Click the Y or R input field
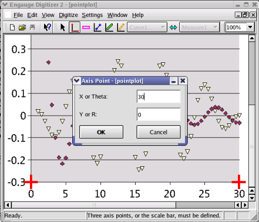The height and width of the screenshot is (222, 259). click(159, 115)
